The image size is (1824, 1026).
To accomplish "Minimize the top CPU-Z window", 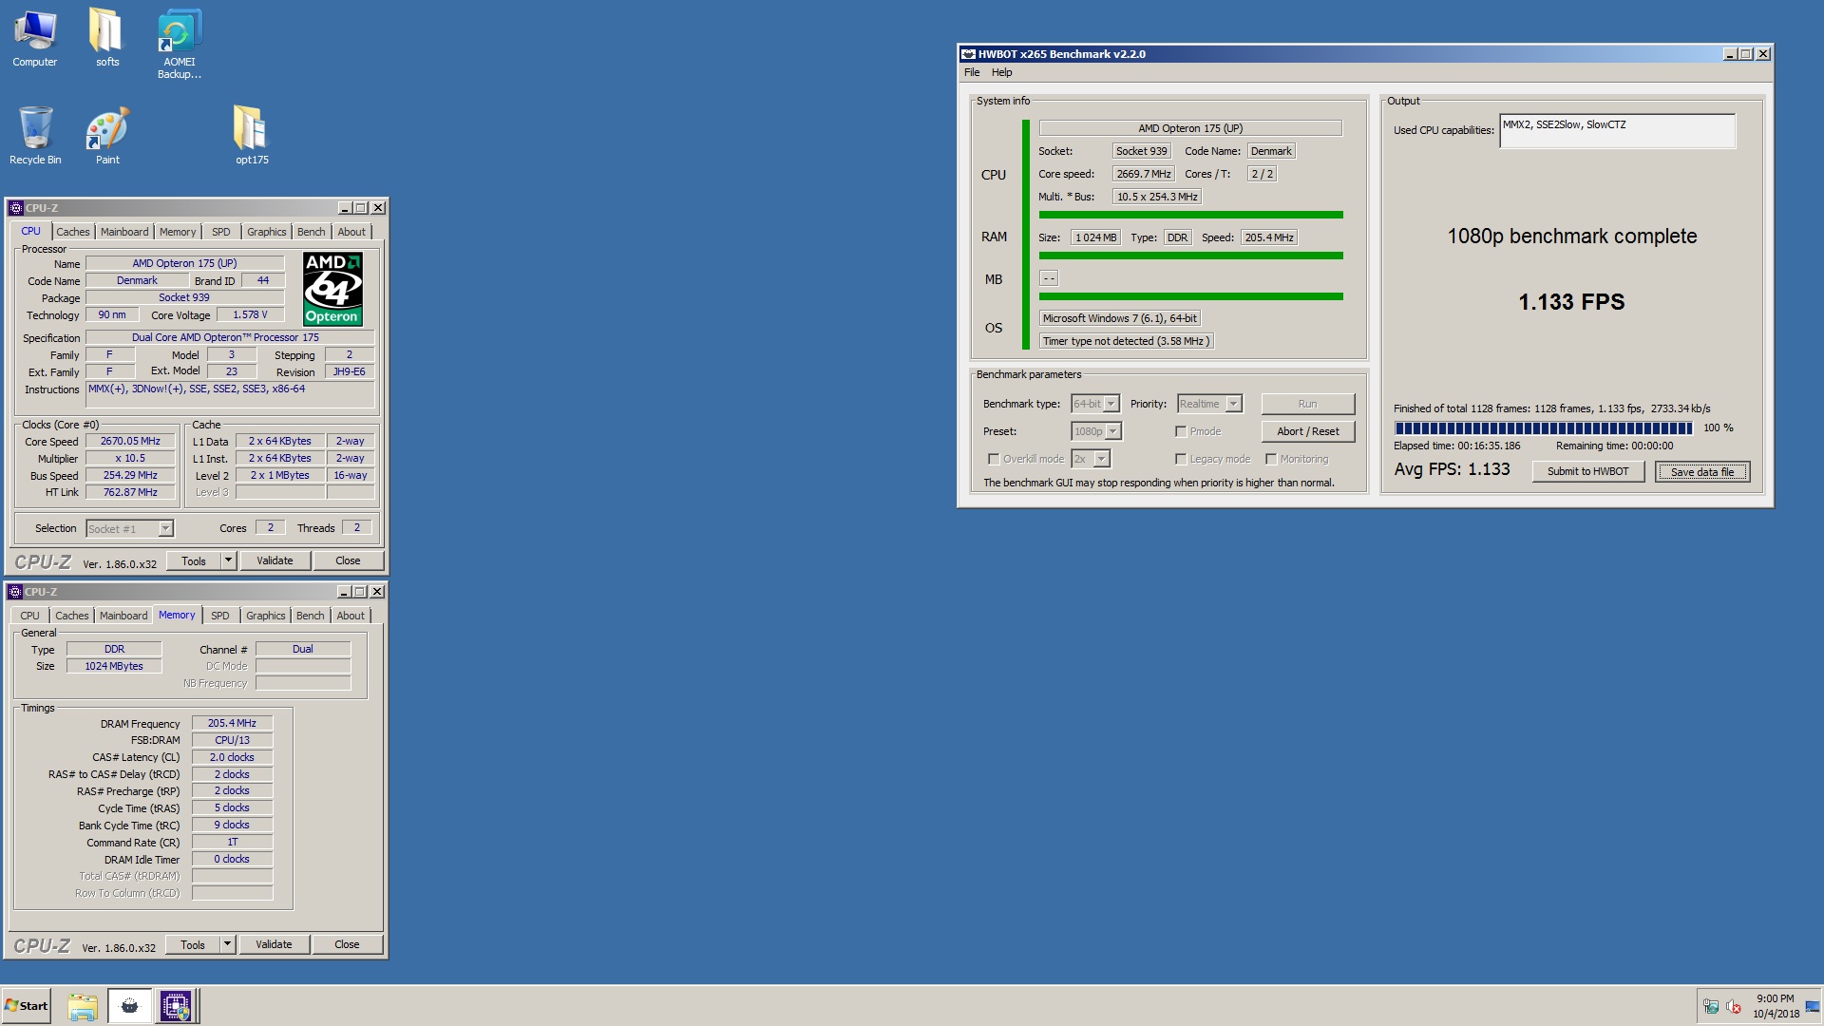I will tap(345, 208).
